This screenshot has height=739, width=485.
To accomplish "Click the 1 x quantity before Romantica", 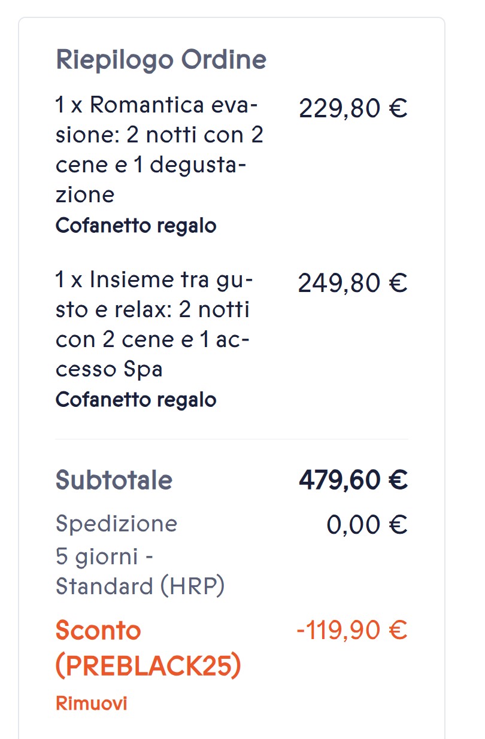I will pos(68,106).
